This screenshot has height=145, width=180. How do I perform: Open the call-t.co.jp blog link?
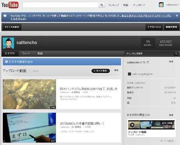(142, 74)
